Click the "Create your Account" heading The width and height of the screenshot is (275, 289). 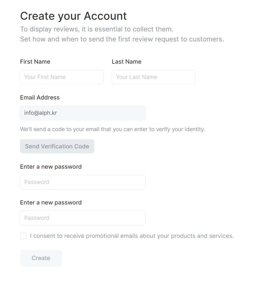tap(73, 16)
